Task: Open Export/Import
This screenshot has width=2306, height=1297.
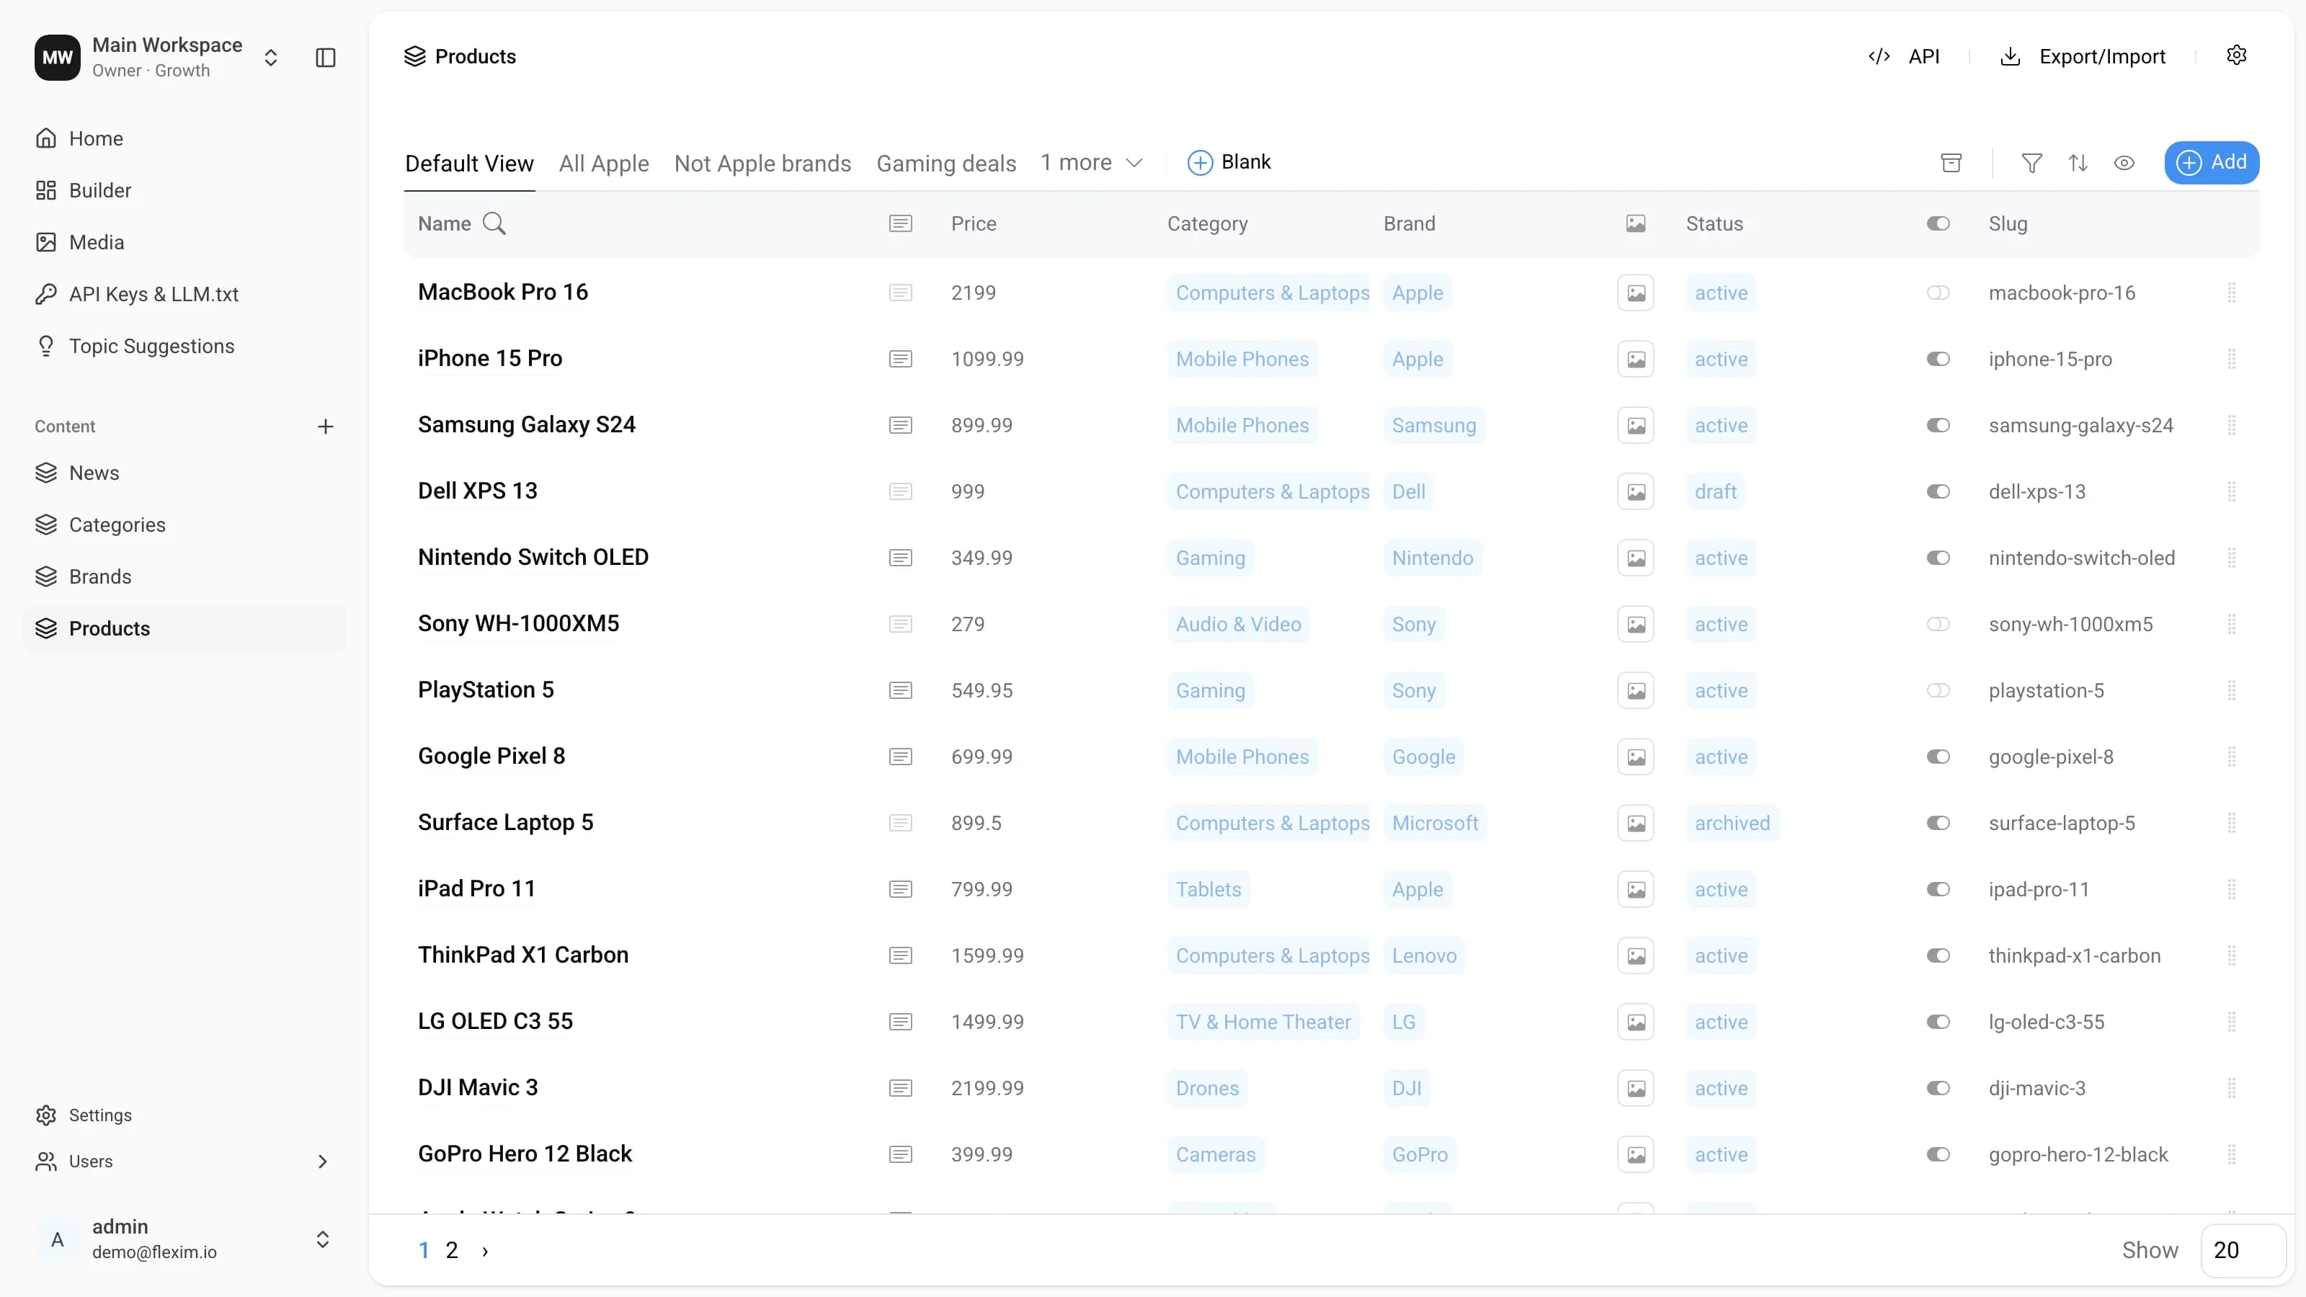Action: (2083, 56)
